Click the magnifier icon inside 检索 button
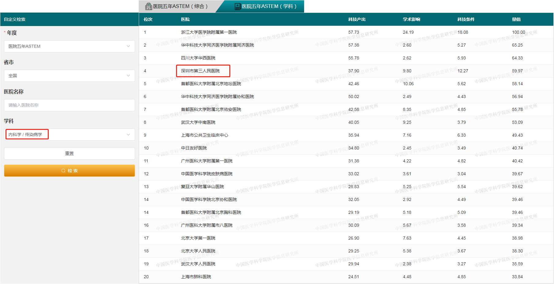Screen dimensions: 554x284 (x=63, y=171)
